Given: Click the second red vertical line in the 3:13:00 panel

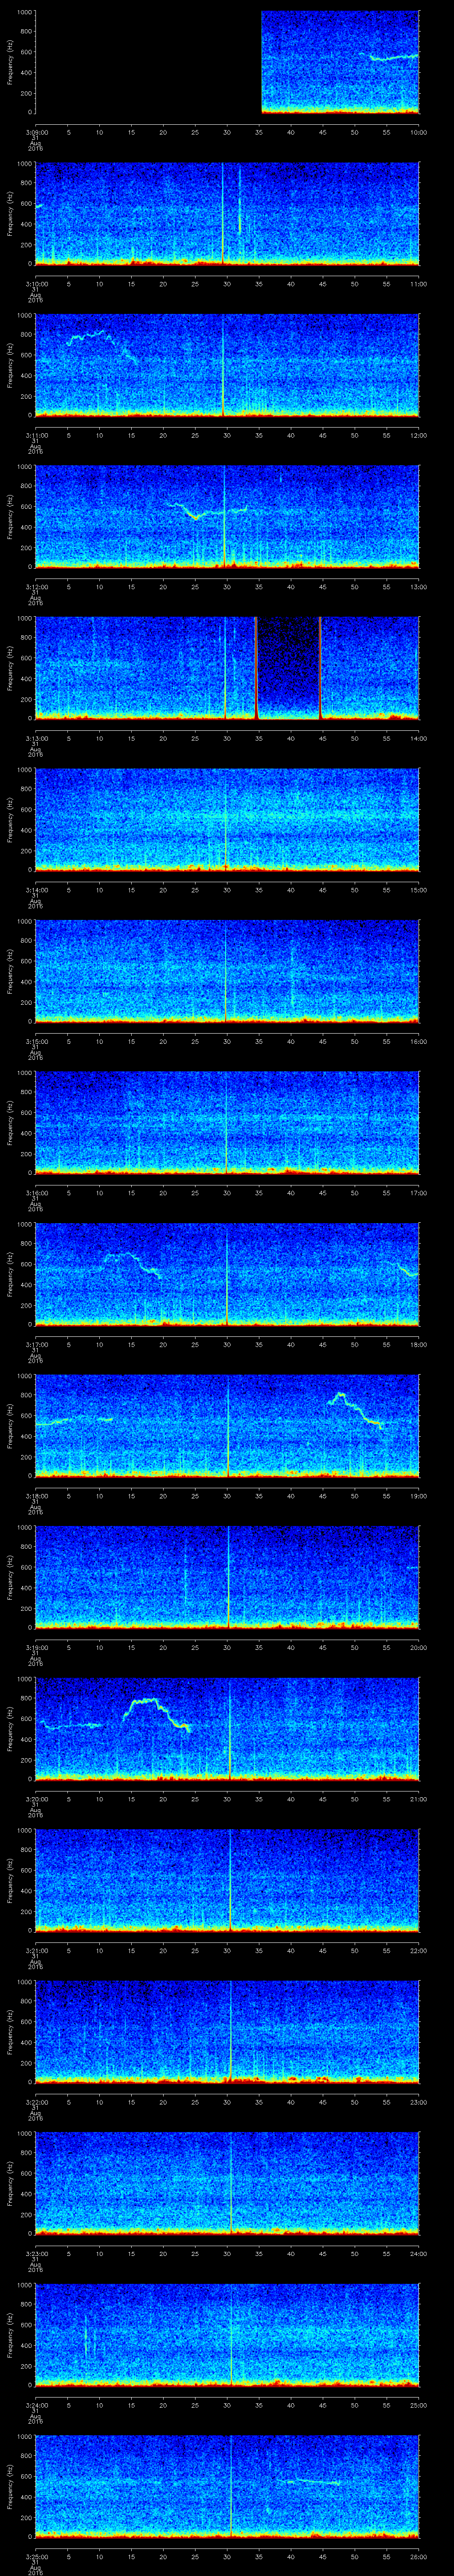Looking at the screenshot, I should [320, 668].
